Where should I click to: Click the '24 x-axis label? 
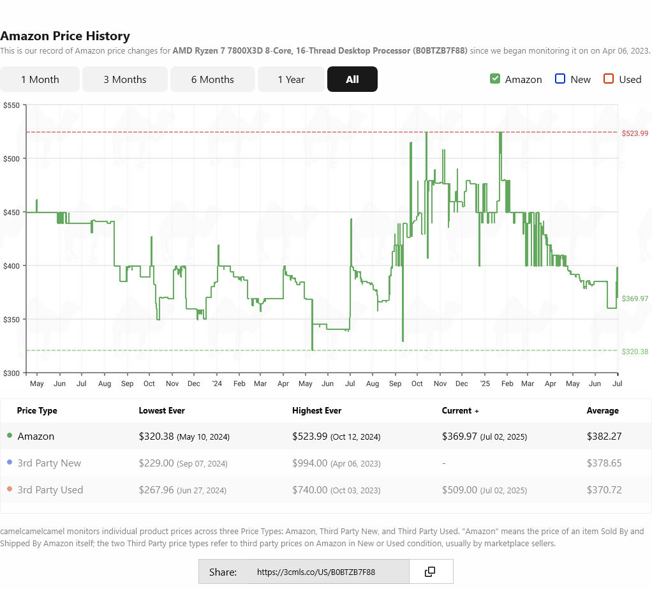tap(217, 384)
